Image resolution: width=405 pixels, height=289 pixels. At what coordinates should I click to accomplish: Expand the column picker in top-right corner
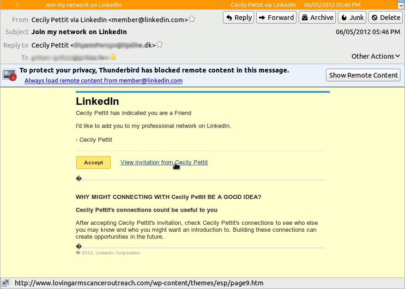[400, 5]
